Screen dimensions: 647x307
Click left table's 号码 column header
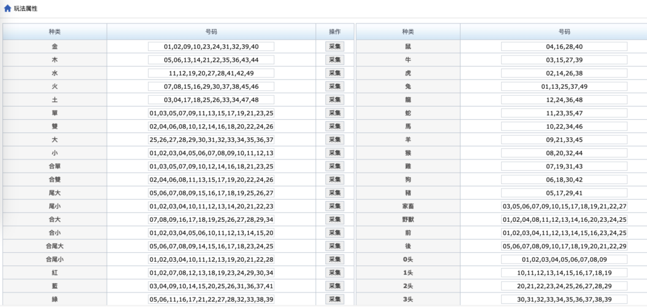tap(211, 32)
